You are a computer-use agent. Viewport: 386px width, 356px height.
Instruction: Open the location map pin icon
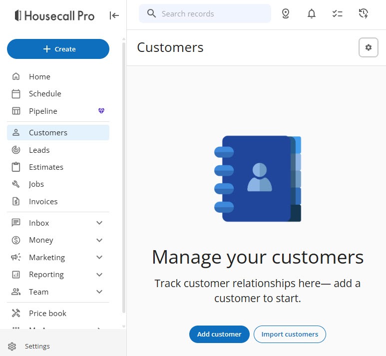[286, 13]
